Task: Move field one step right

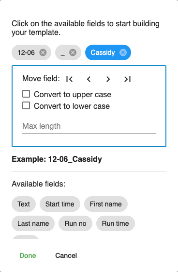Action: [108, 79]
